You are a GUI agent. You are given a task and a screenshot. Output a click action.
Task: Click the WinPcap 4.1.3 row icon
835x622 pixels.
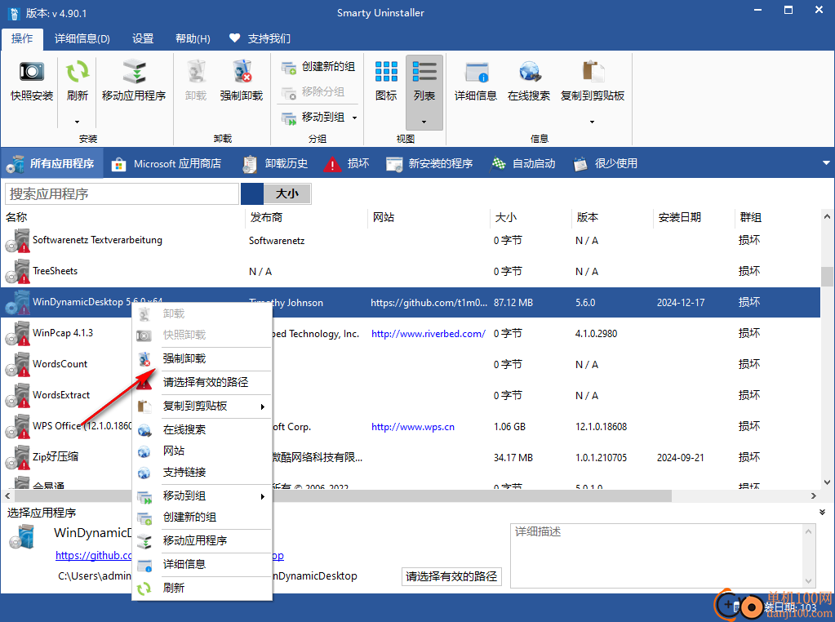(18, 334)
